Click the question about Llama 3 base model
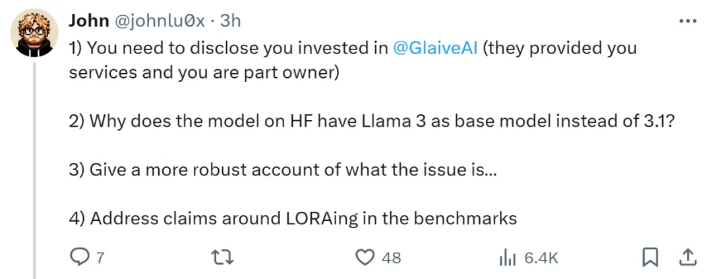The image size is (712, 279). (371, 121)
